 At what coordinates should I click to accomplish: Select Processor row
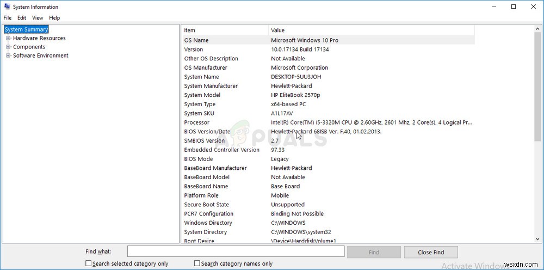(x=328, y=122)
